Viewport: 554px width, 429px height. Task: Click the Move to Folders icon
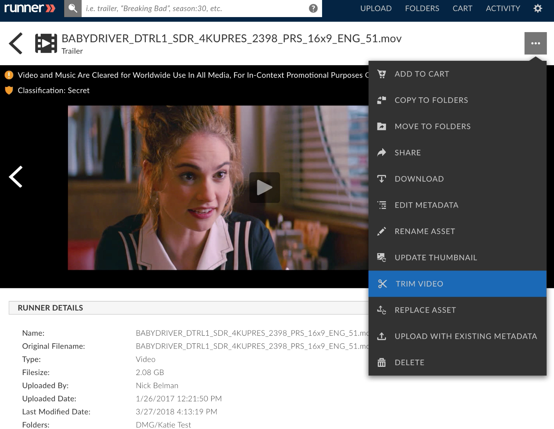(382, 126)
